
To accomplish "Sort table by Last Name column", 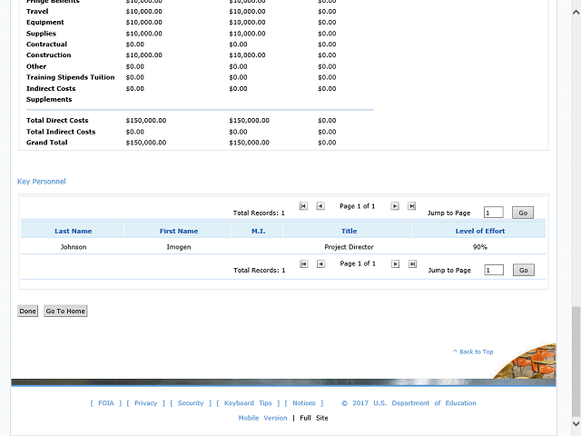I will click(73, 231).
